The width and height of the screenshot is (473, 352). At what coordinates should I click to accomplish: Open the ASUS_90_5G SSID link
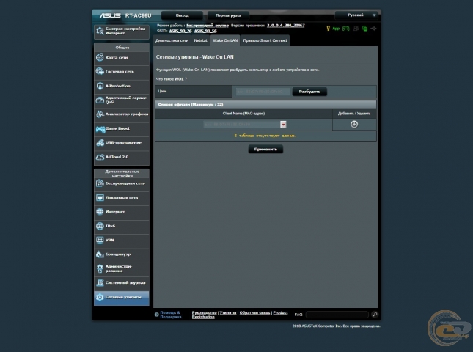[205, 31]
